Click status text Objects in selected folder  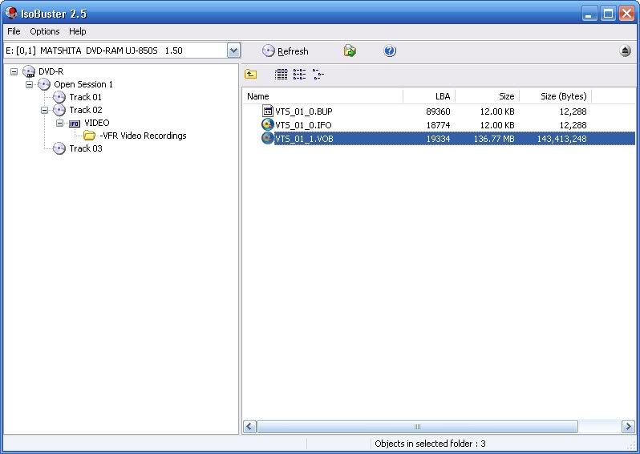[430, 444]
